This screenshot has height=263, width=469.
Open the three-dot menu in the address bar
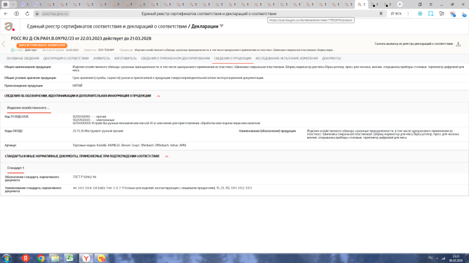click(408, 14)
